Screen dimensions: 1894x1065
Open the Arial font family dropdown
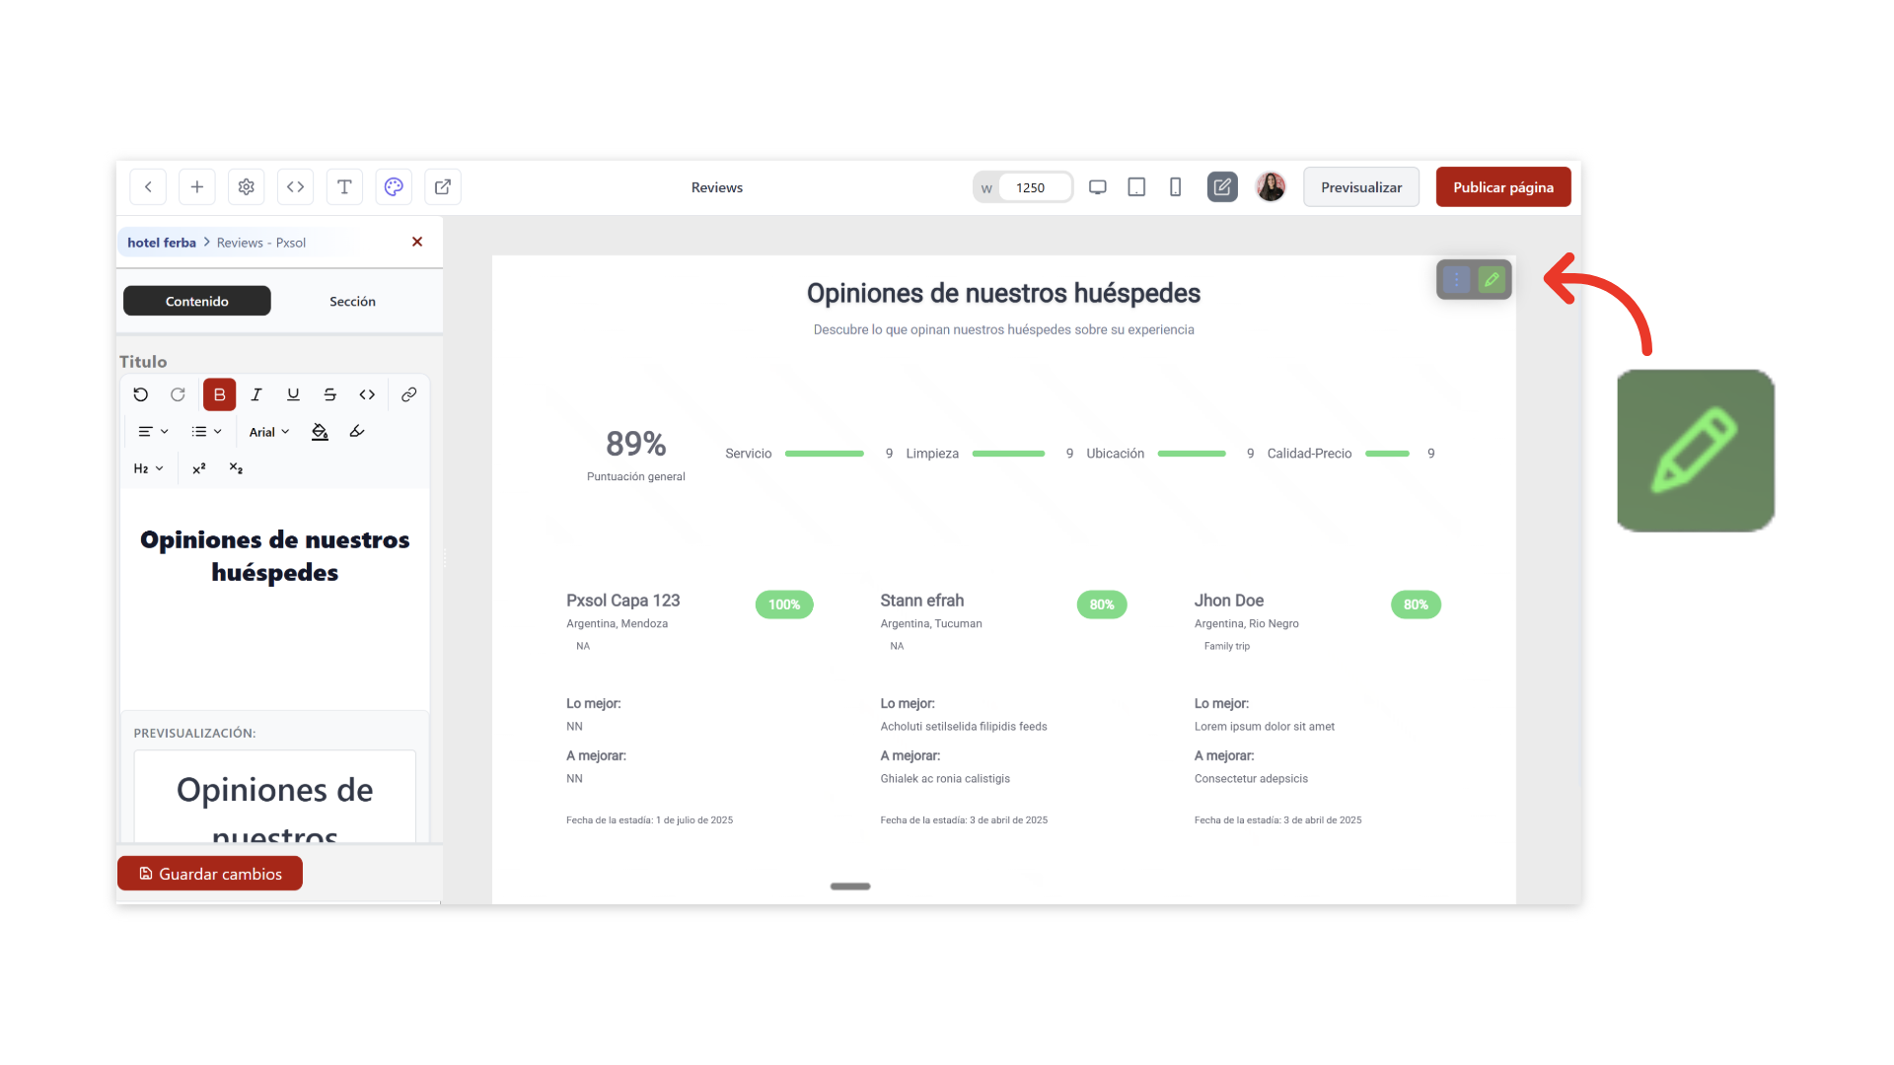coord(268,432)
